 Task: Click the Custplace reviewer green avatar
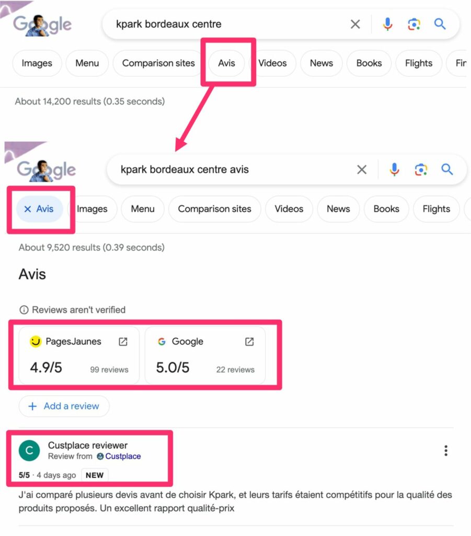(29, 450)
